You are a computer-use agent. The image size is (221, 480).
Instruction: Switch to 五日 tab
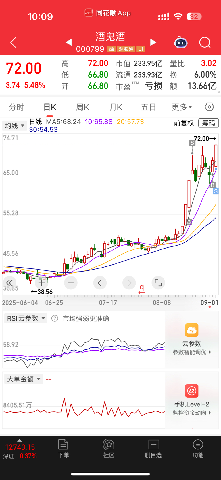(x=149, y=107)
